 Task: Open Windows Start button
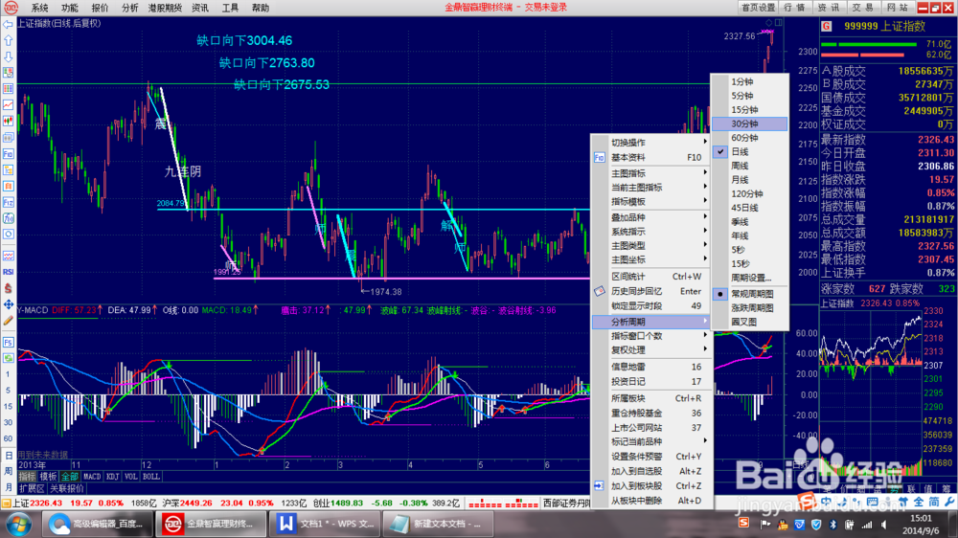tap(18, 524)
